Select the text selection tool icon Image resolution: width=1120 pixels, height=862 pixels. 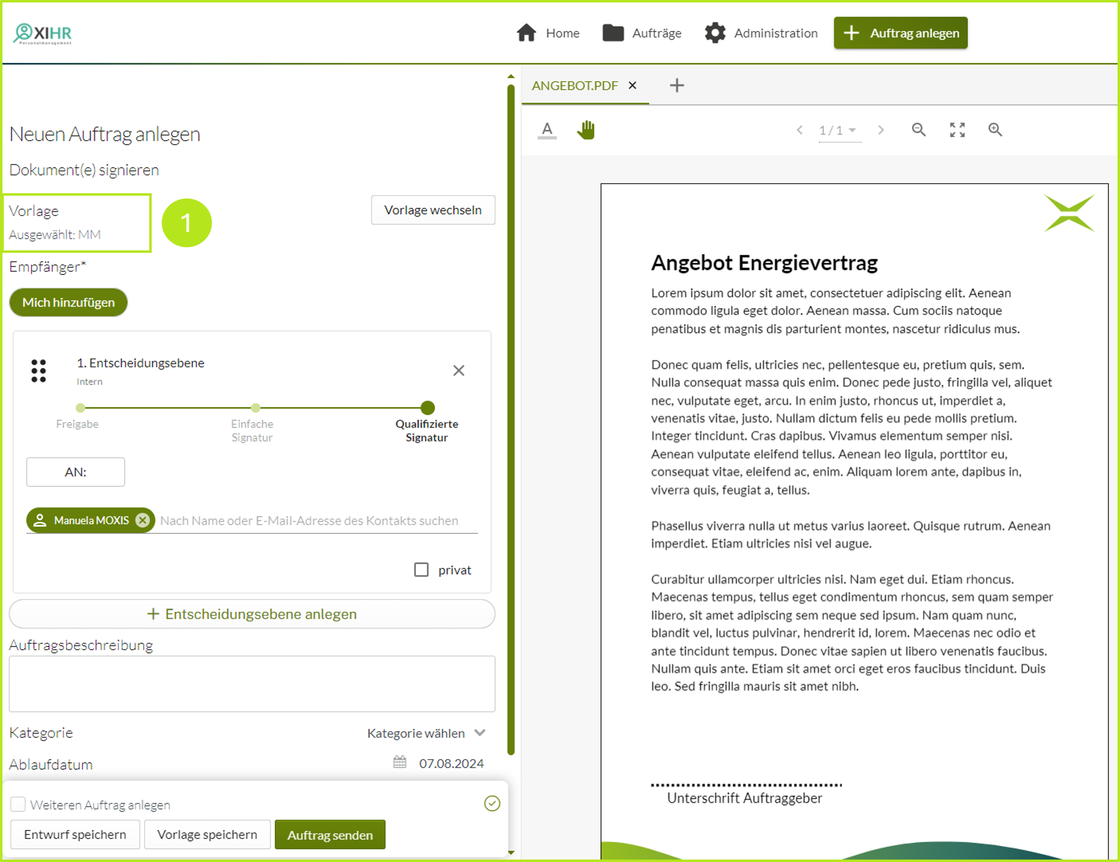546,130
